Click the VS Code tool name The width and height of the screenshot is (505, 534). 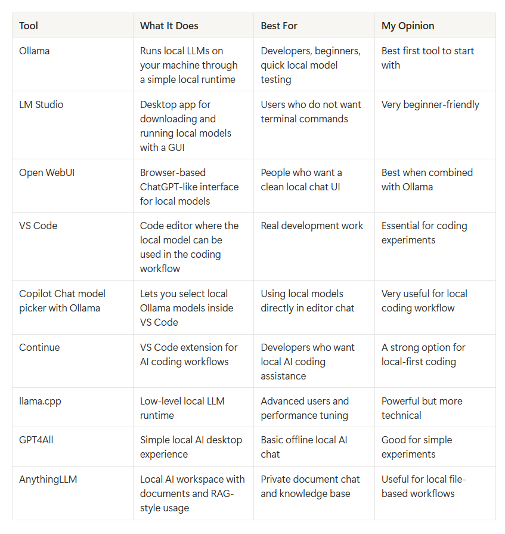point(38,226)
